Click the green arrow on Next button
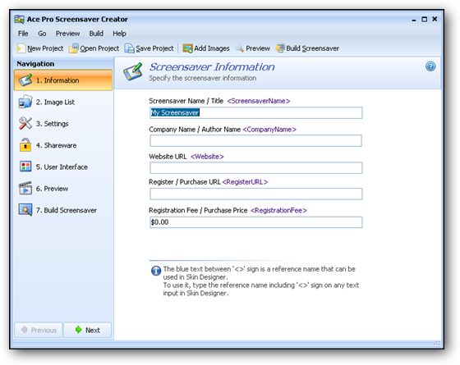Image resolution: width=460 pixels, height=365 pixels. pos(79,330)
